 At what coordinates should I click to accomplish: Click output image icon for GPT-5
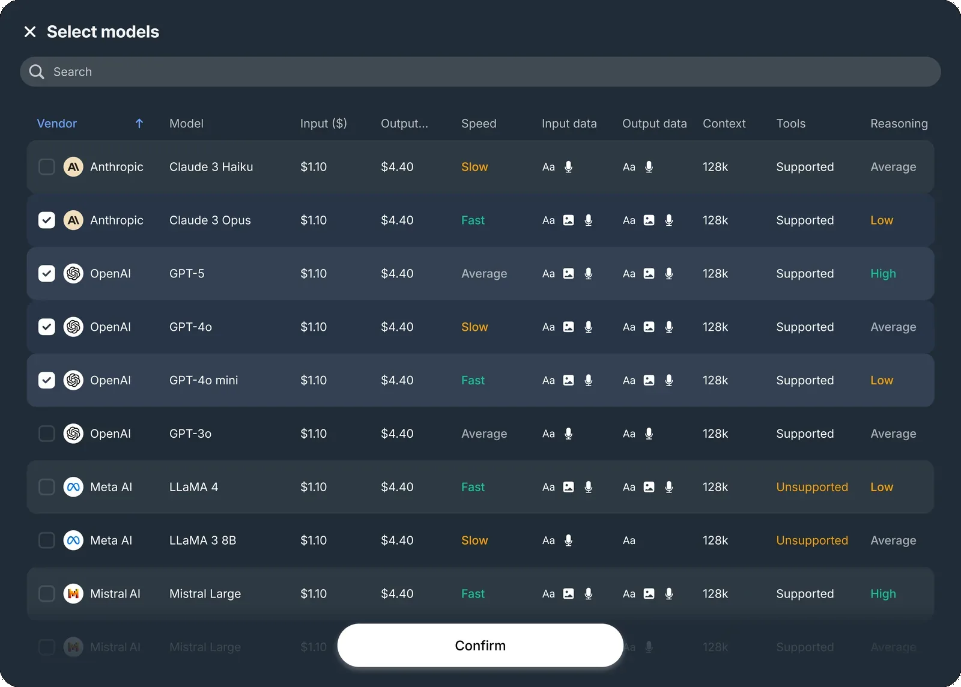649,274
